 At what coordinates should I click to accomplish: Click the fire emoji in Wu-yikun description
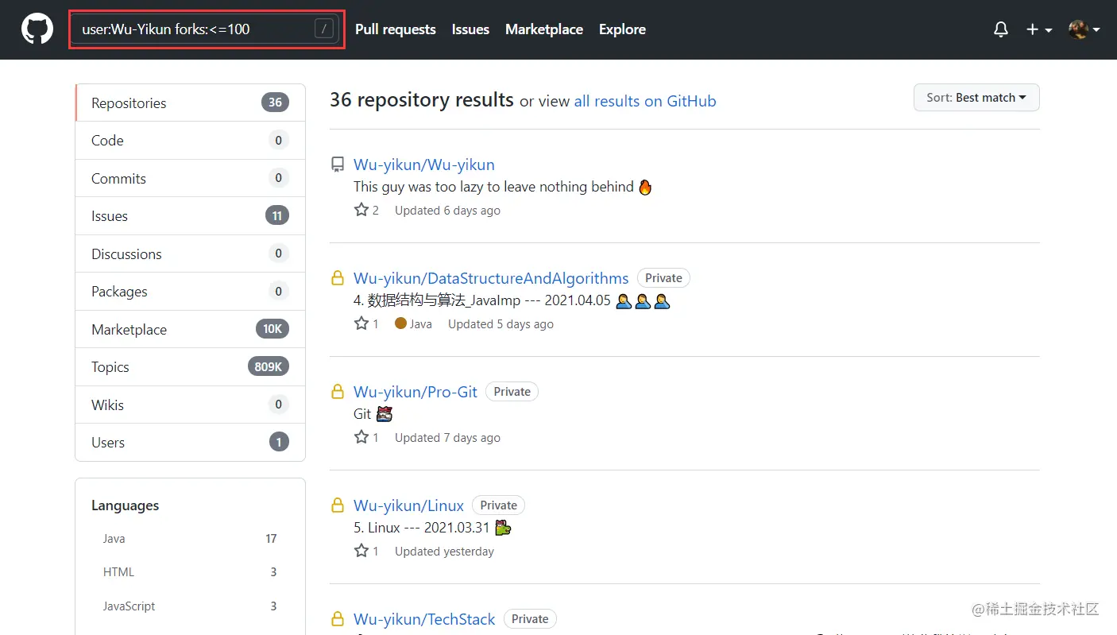coord(645,188)
